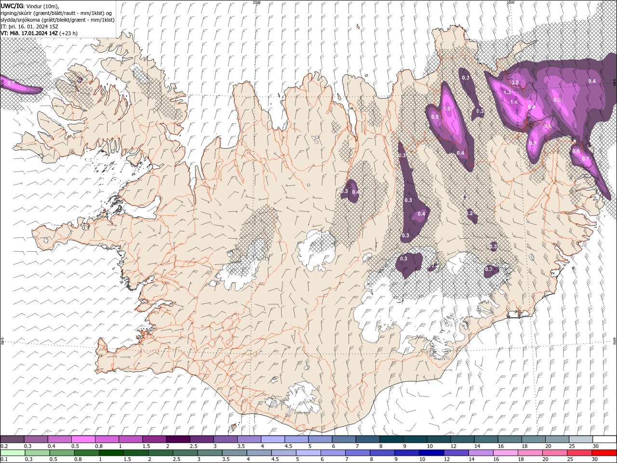Screen dimensions: 617x463
Task: Pick the bright red bottom-row swatch at 30
Action: tap(604, 453)
